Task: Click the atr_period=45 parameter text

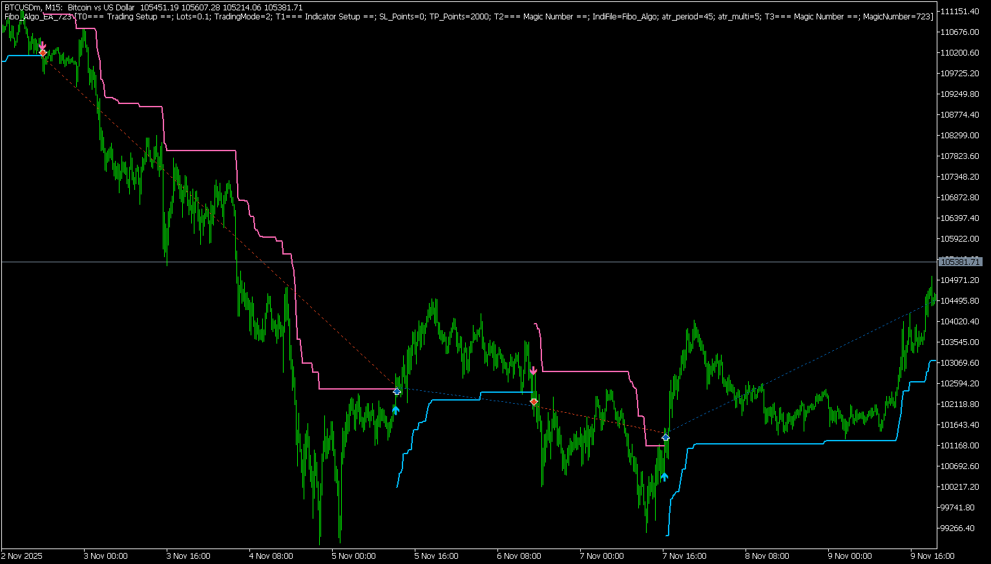Action: 687,16
